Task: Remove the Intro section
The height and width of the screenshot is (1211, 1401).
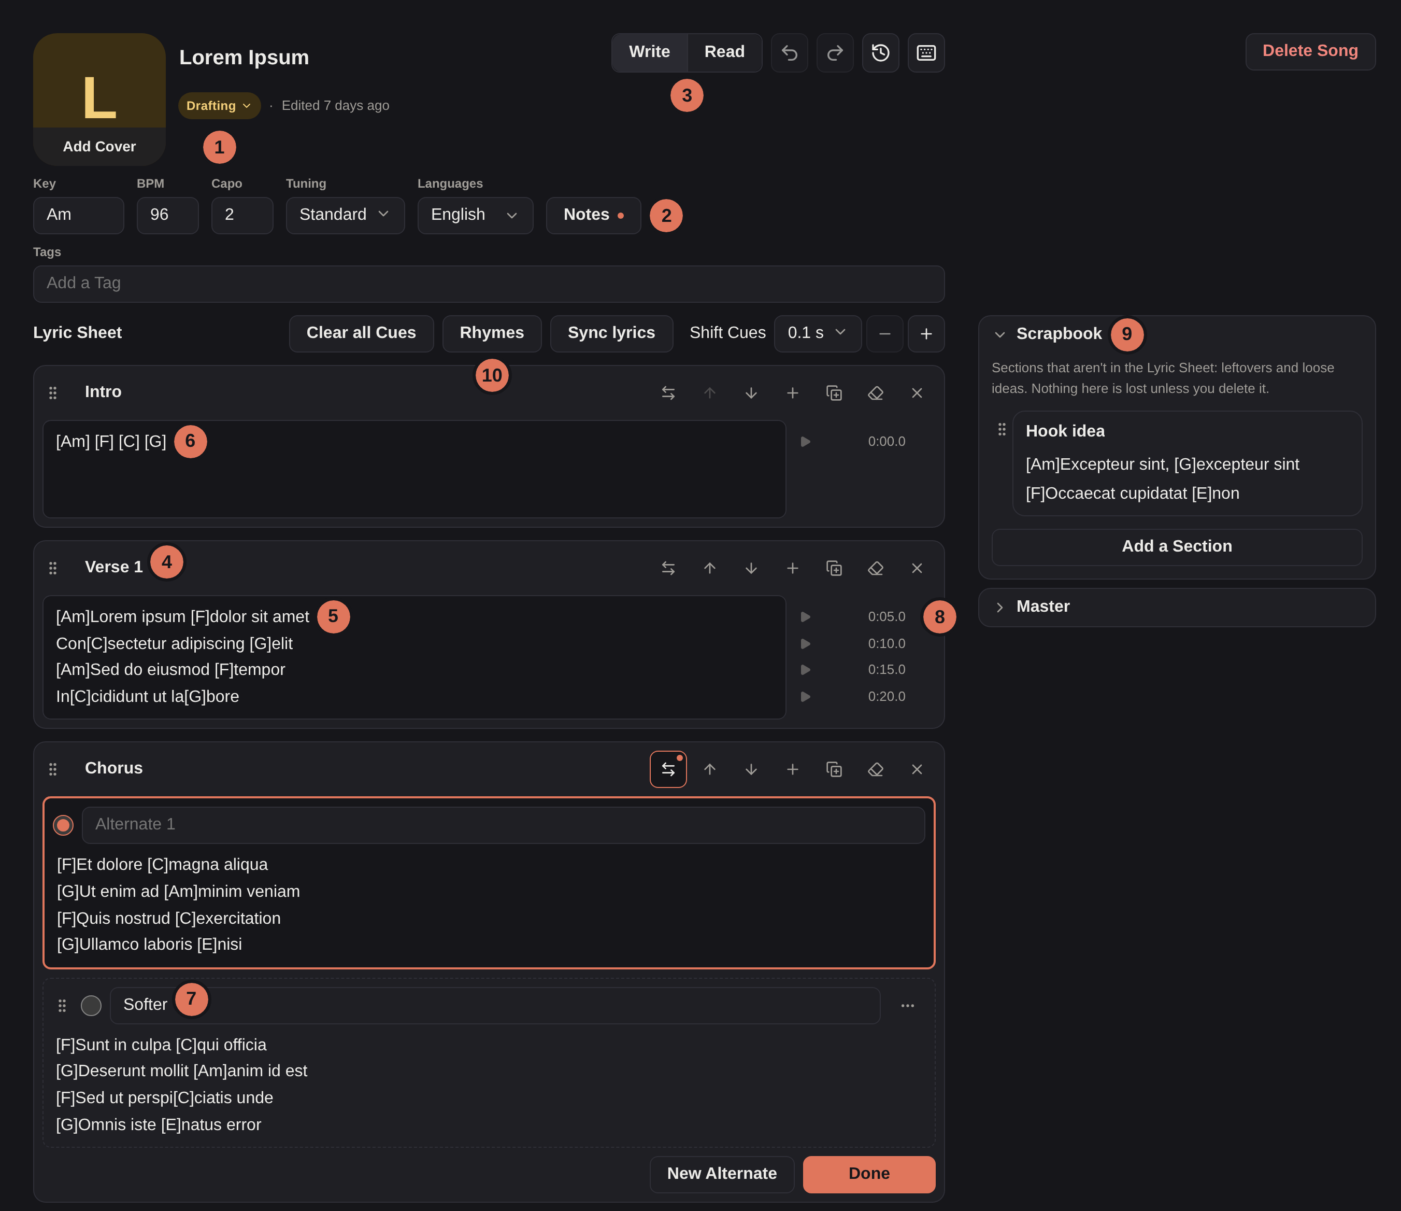Action: coord(917,393)
